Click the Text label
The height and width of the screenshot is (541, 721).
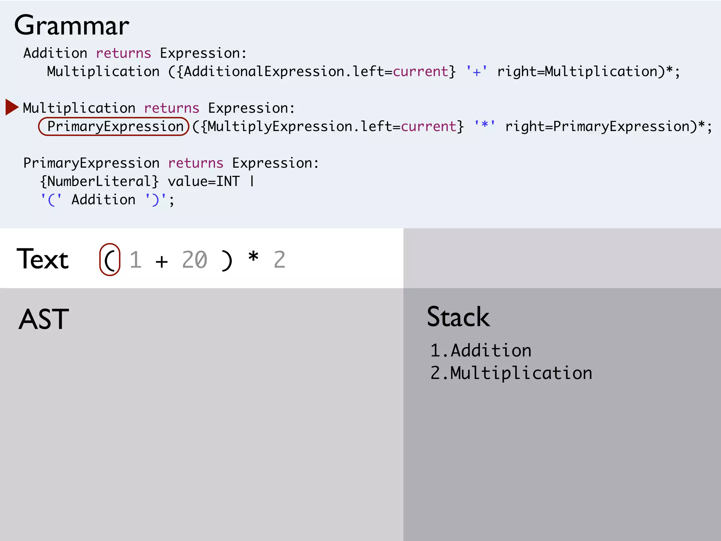(43, 259)
